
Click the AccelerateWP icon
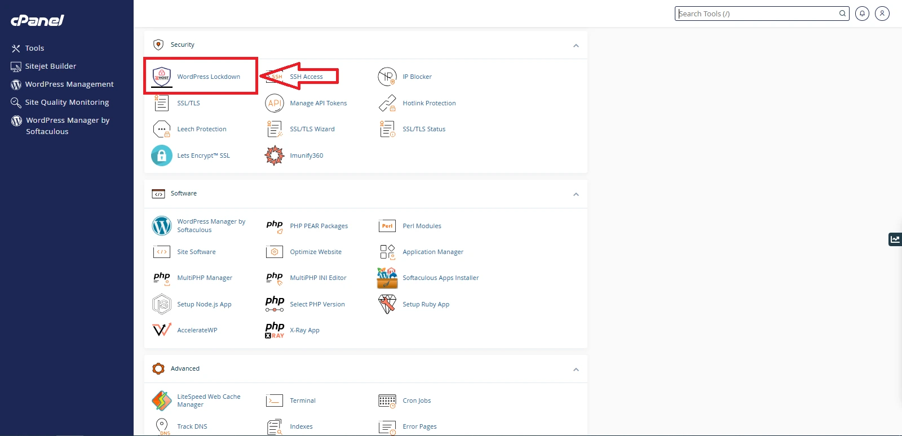pyautogui.click(x=162, y=330)
